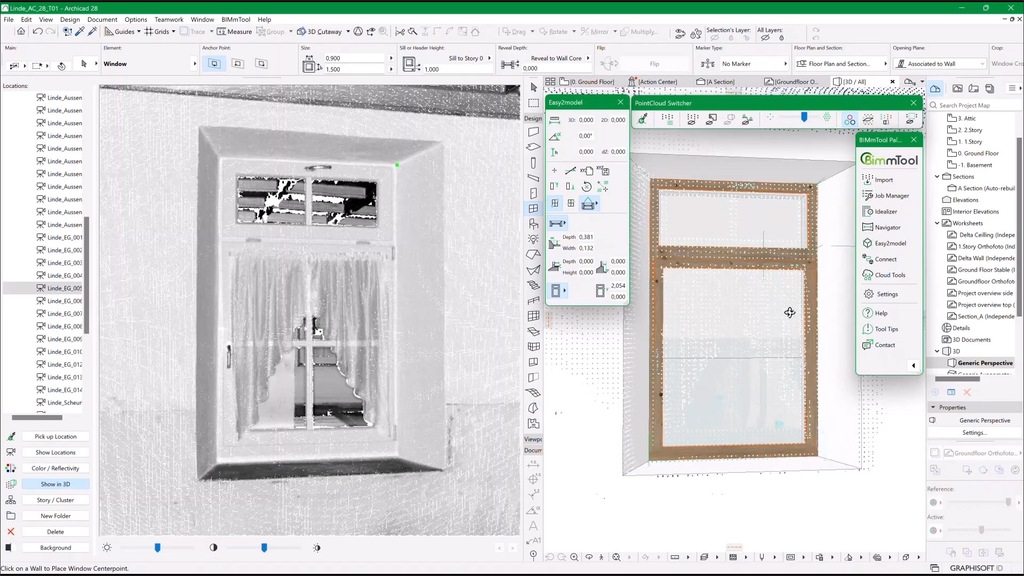Click the Show Locations button
The width and height of the screenshot is (1024, 576).
click(x=55, y=452)
